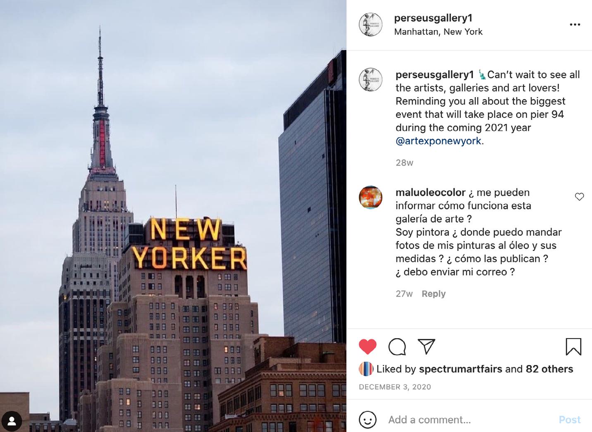The height and width of the screenshot is (432, 592).
Task: Open emoji picker smiley icon
Action: tap(368, 420)
